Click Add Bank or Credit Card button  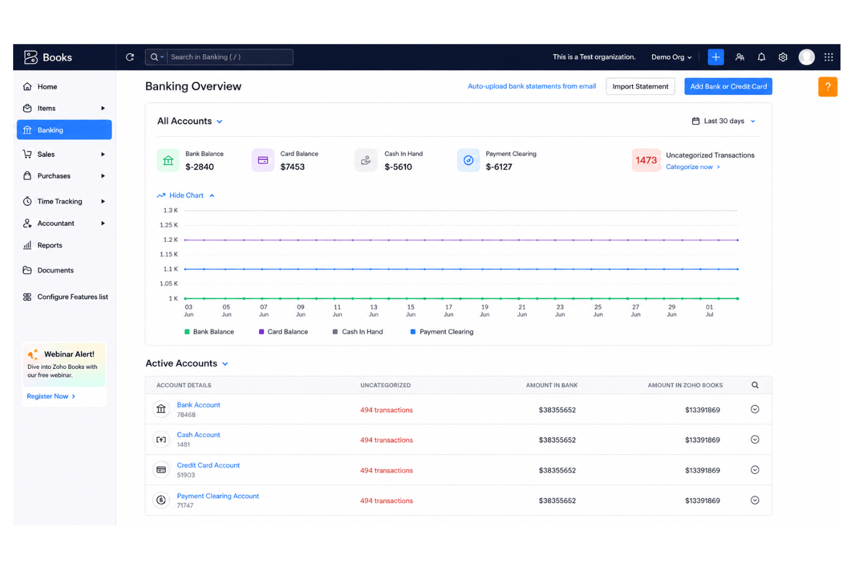pos(728,87)
